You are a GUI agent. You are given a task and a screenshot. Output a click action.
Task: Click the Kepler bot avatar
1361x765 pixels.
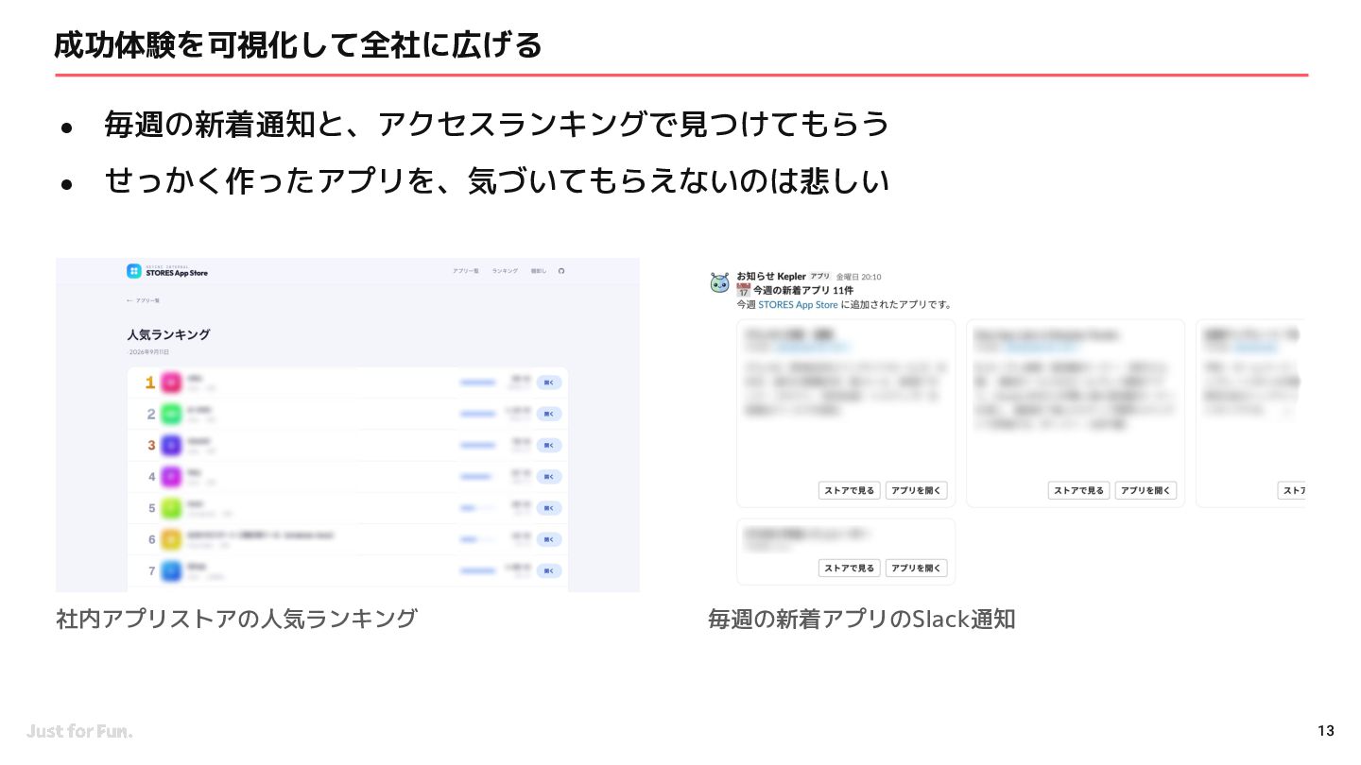[x=720, y=282]
